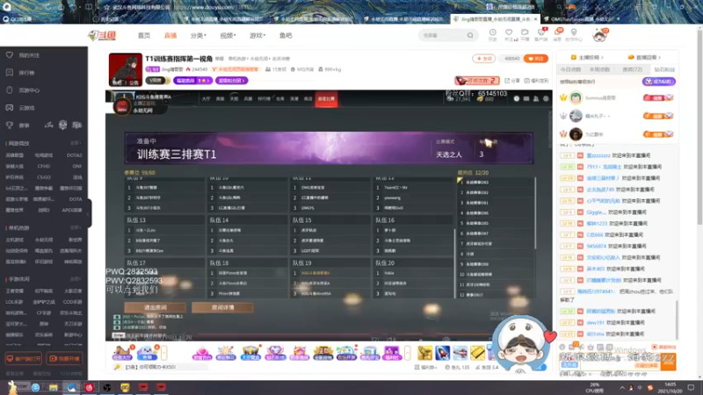Open 我的关注 heart icon in sidebar
This screenshot has height=395, width=703.
[10, 55]
